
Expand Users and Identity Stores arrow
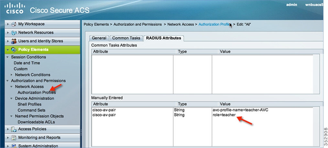click(8, 41)
